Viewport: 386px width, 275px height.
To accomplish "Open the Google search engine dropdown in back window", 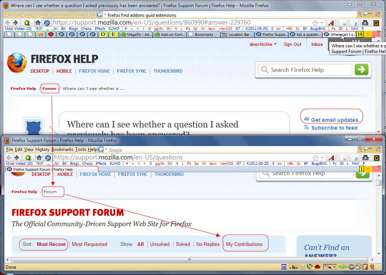I will click(105, 15).
